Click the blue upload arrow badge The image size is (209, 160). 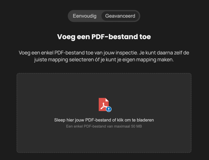[109, 109]
